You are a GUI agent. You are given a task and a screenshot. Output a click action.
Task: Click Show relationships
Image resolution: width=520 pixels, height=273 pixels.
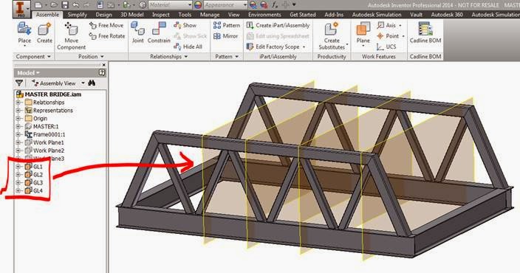[185, 25]
